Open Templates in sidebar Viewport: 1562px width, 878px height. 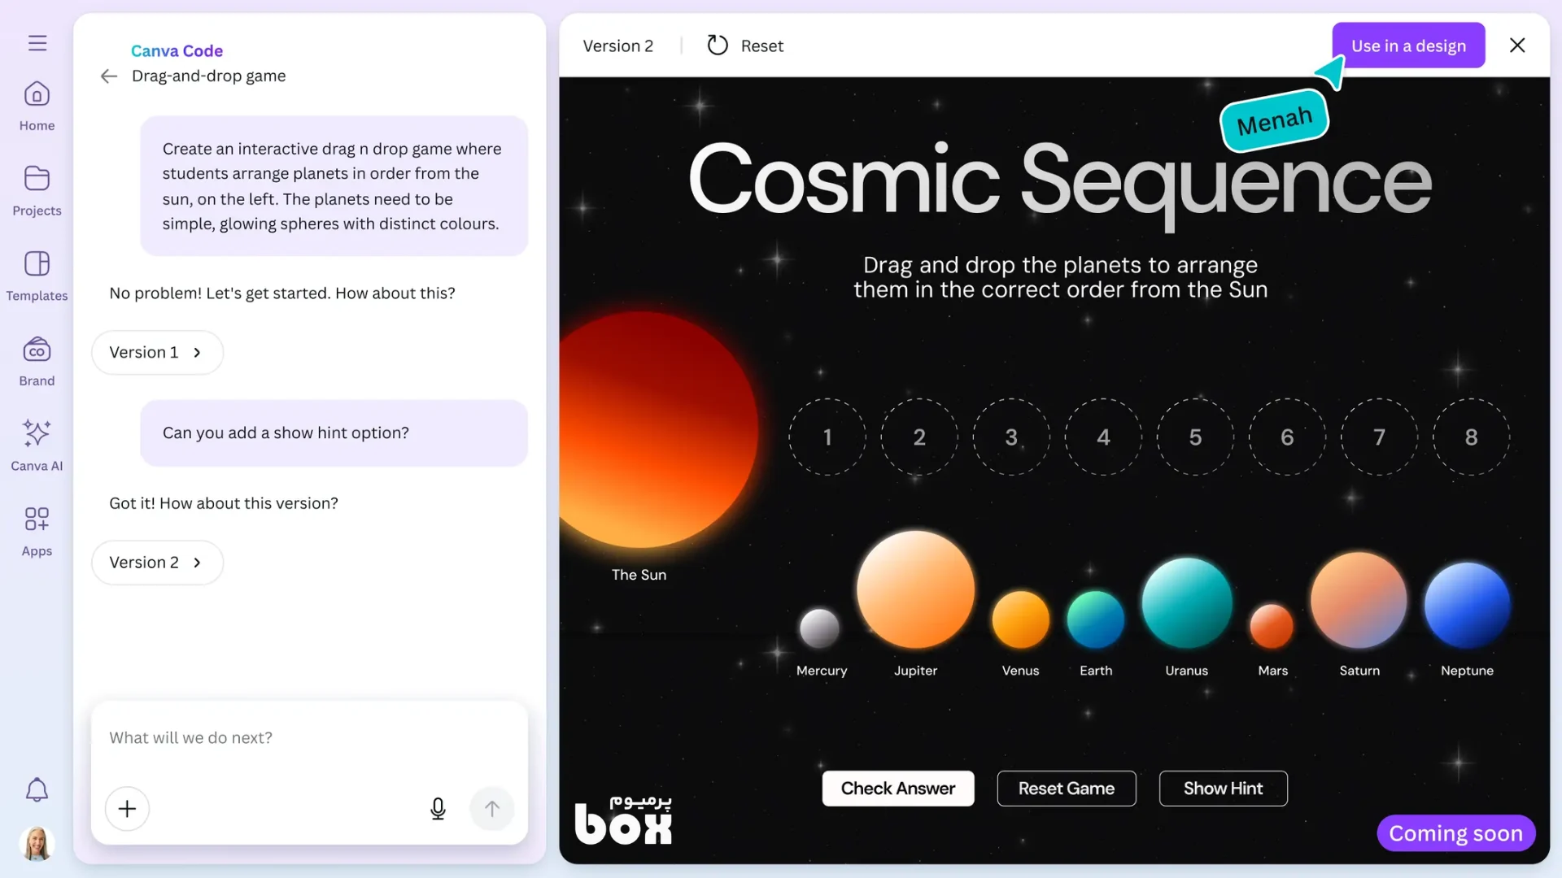click(x=37, y=276)
